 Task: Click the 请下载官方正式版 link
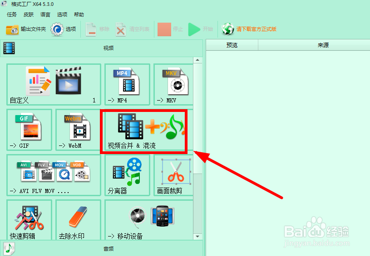pos(256,29)
